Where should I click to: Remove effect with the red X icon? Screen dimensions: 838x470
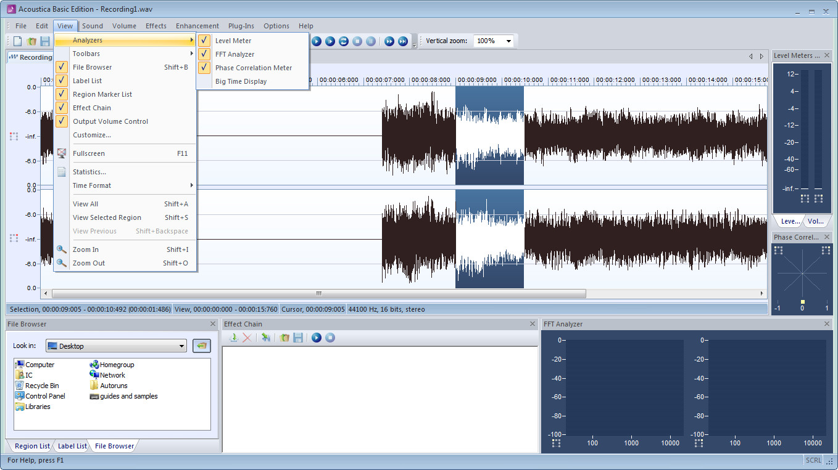pos(247,338)
